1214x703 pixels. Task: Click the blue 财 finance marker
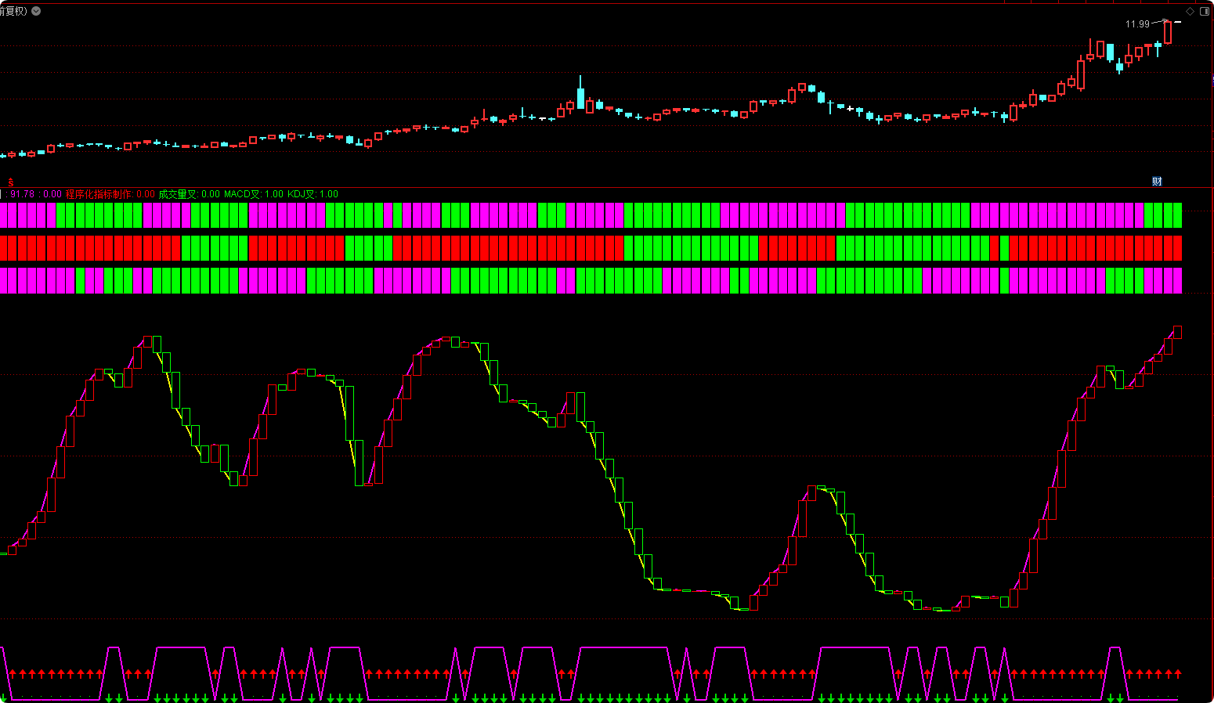coord(1157,182)
